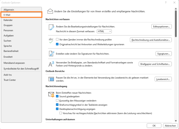Image resolution: width=179 pixels, height=129 pixels.
Task: Click 'Nachricht in diesem Format verfassen' label
Action: pyautogui.click(x=75, y=31)
